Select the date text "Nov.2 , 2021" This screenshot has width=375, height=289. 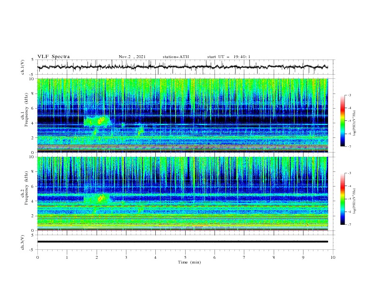(x=132, y=57)
